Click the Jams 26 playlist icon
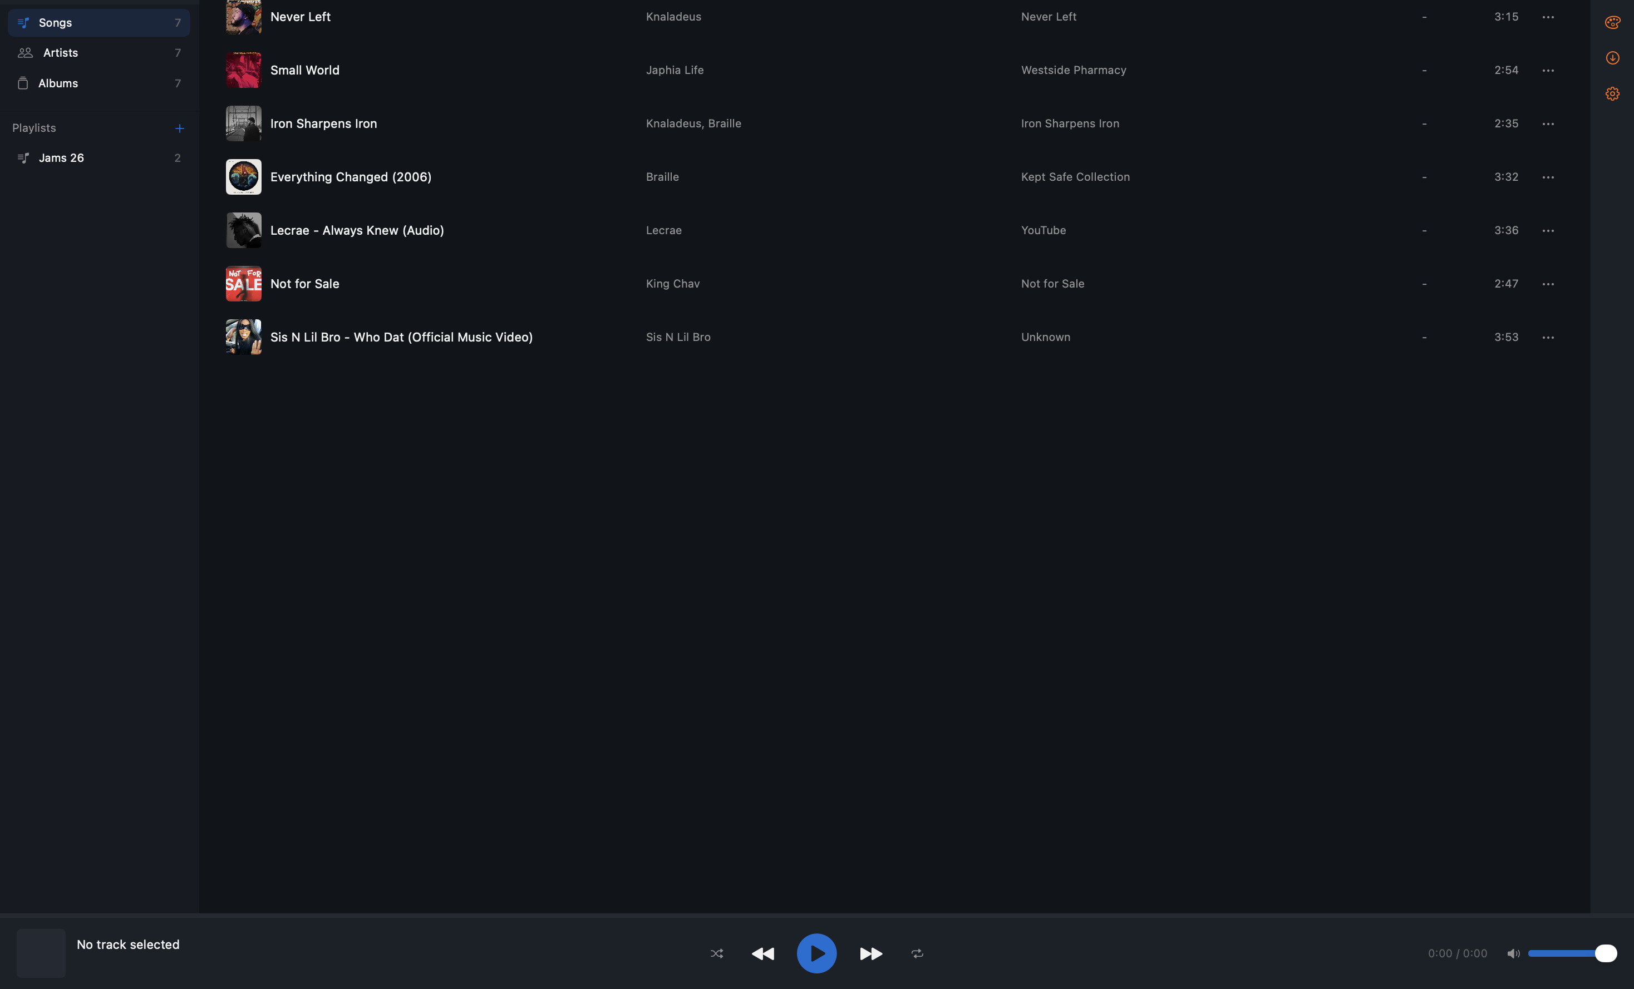 click(x=23, y=158)
